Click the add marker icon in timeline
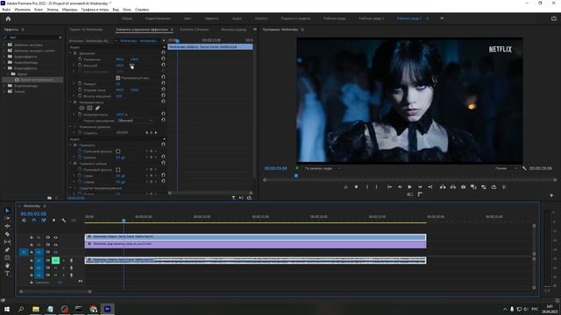The image size is (561, 315). [x=54, y=220]
